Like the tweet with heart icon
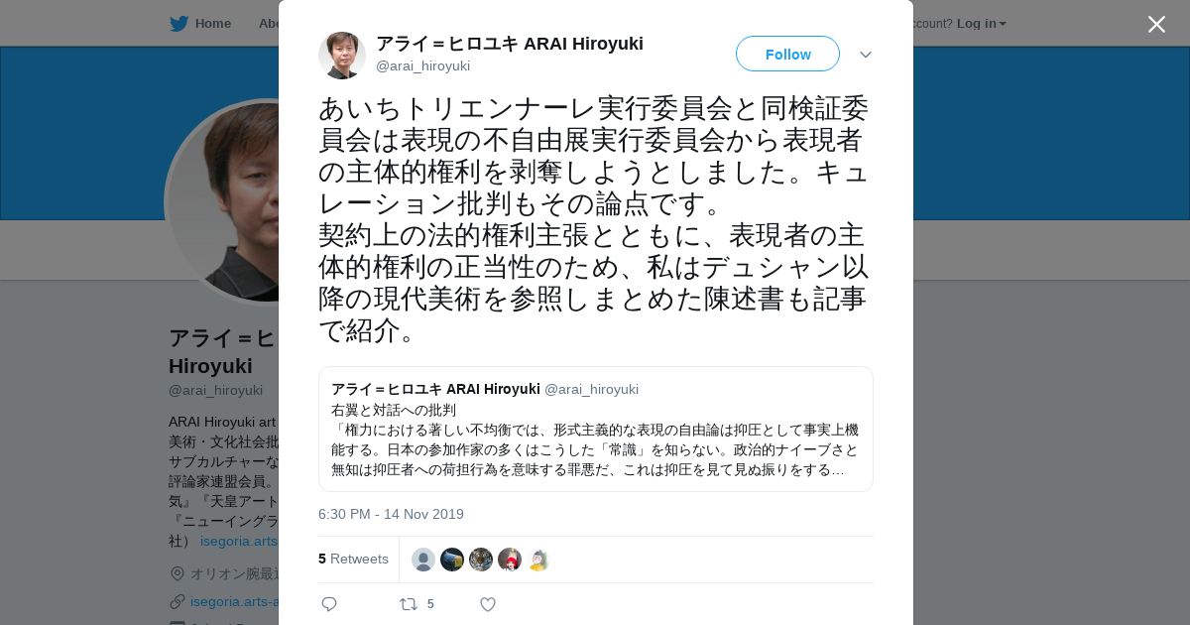The width and height of the screenshot is (1190, 625). pyautogui.click(x=488, y=604)
